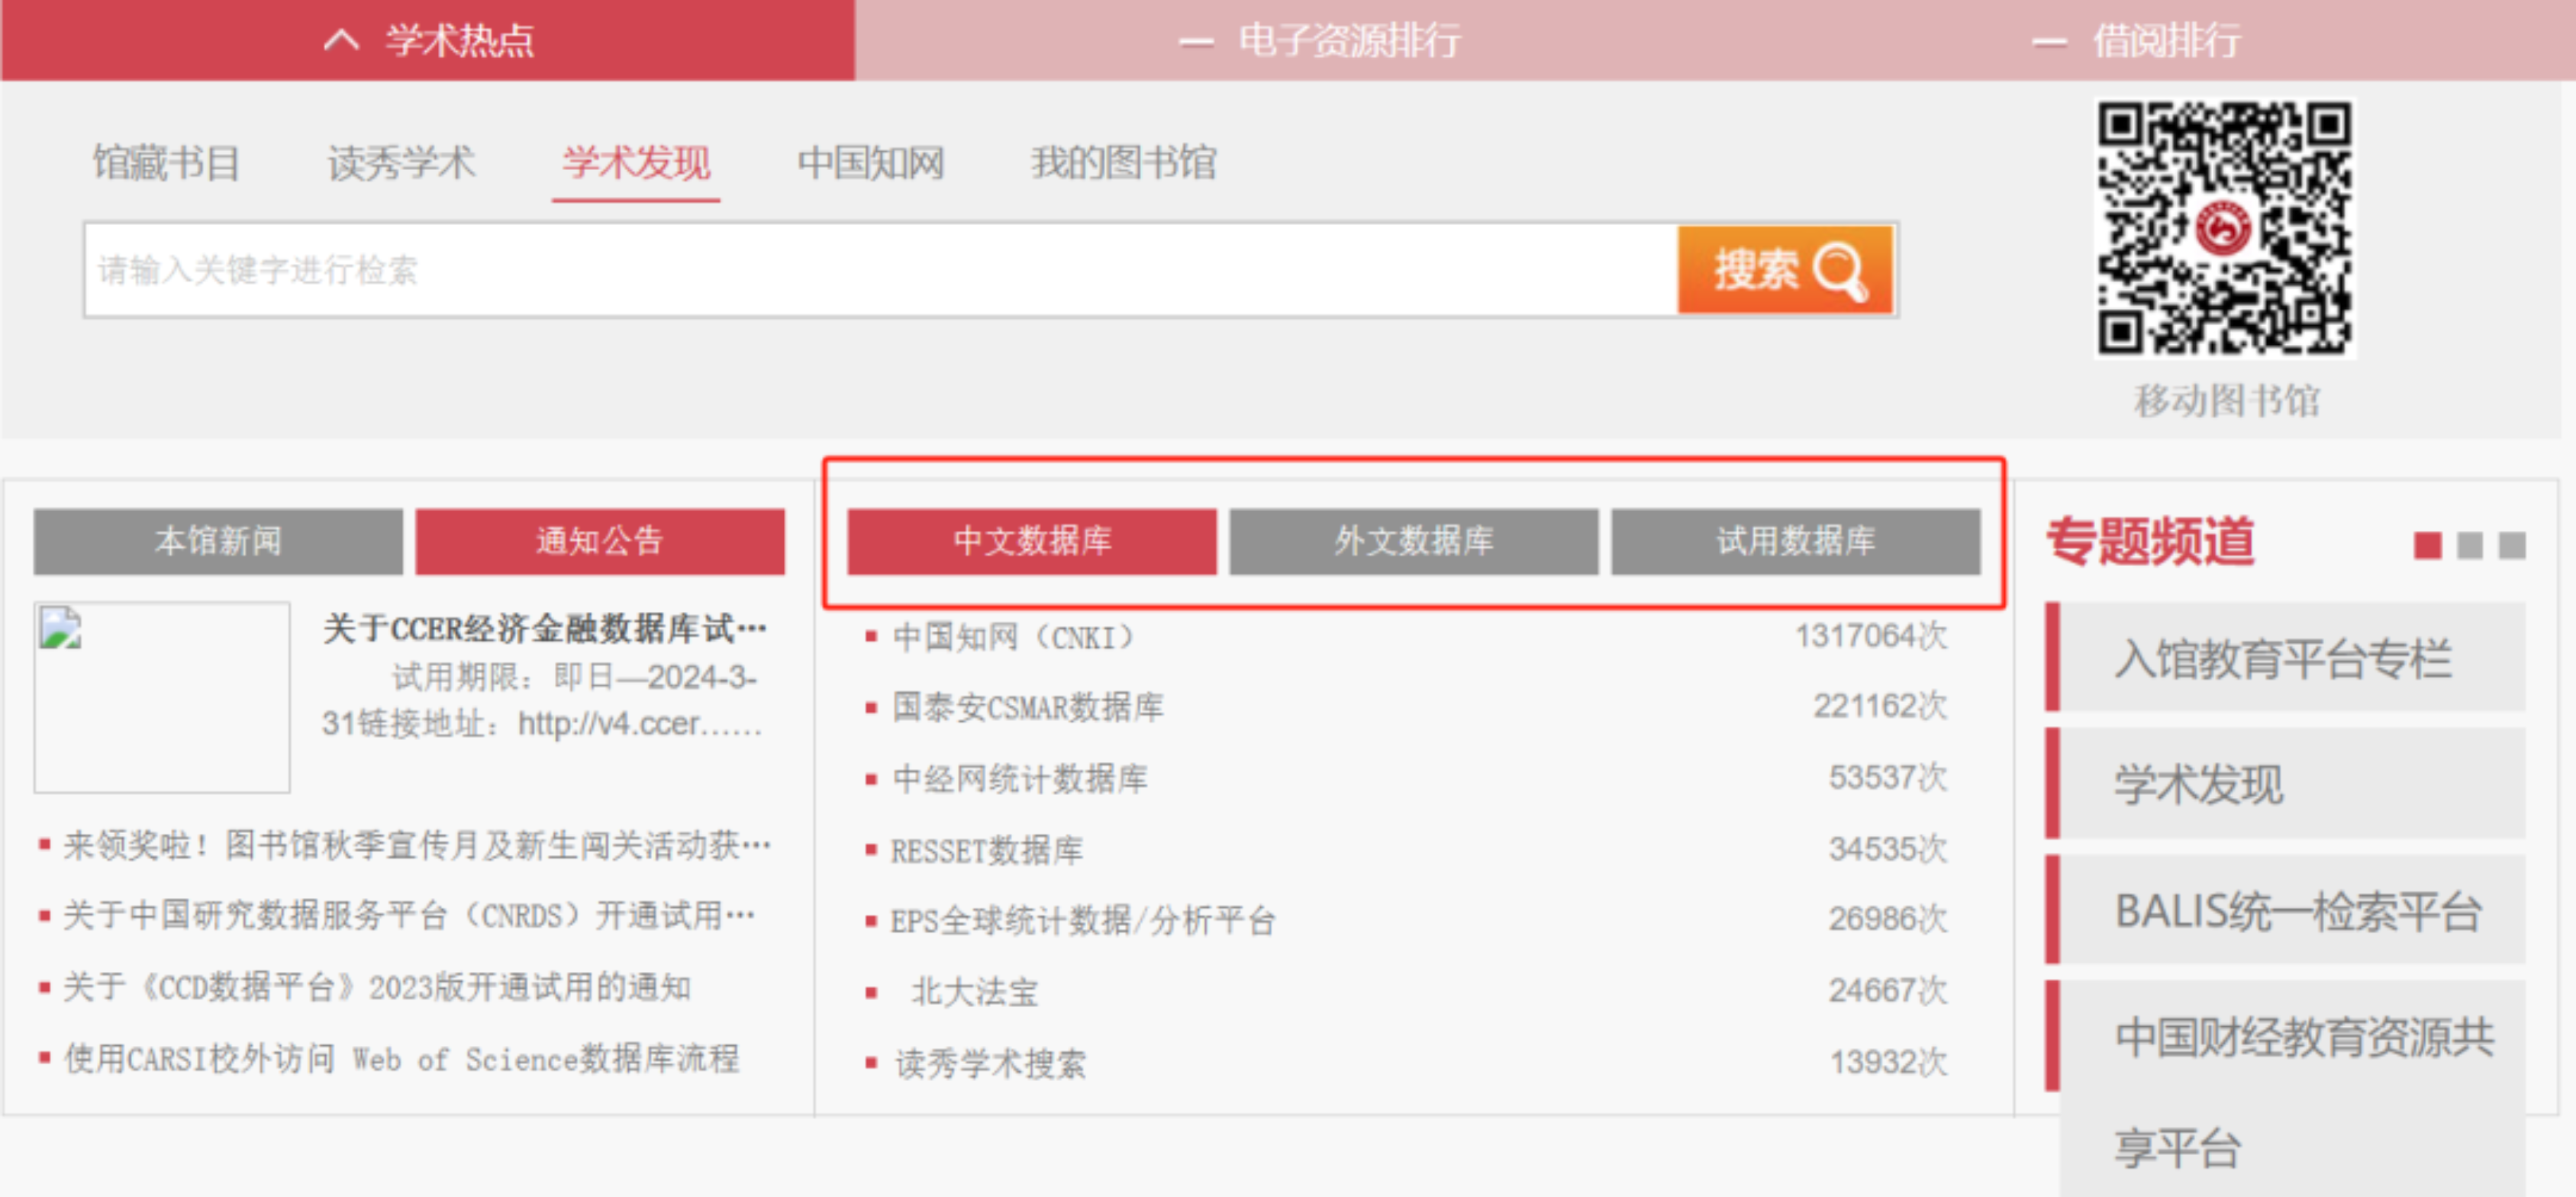The image size is (2576, 1197).
Task: Select the third gray carousel indicator square
Action: tap(2512, 545)
